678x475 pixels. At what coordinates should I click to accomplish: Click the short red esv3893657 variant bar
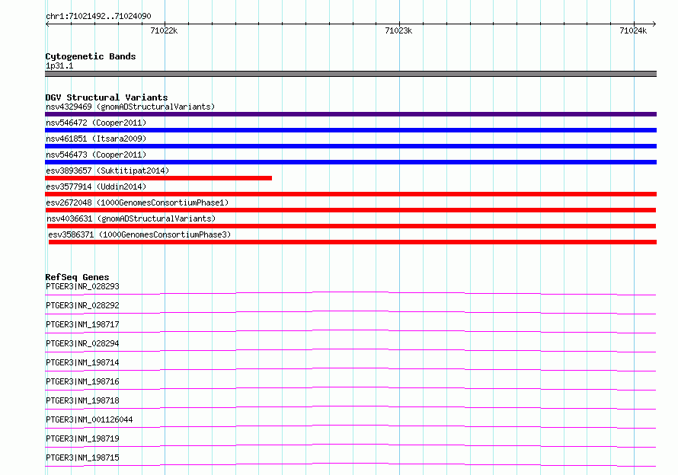(x=158, y=178)
